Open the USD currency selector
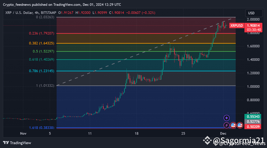 tap(254, 13)
